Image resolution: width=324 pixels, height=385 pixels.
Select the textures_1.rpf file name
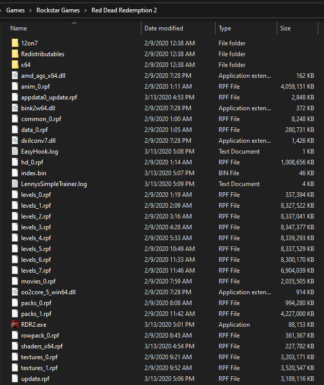point(39,367)
